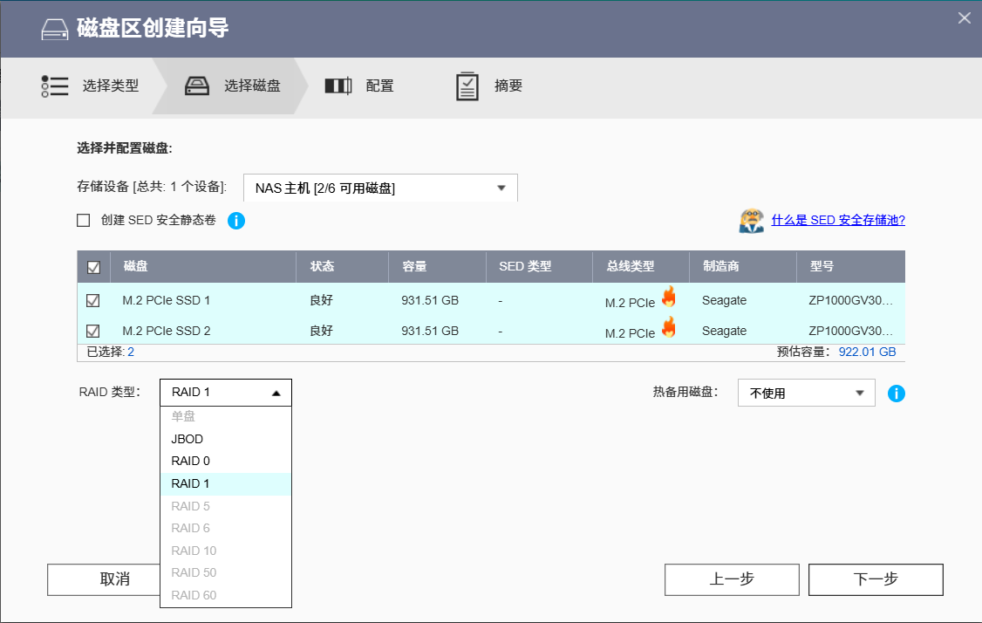
Task: Collapse the RAID 类型 dropdown
Action: coord(225,393)
